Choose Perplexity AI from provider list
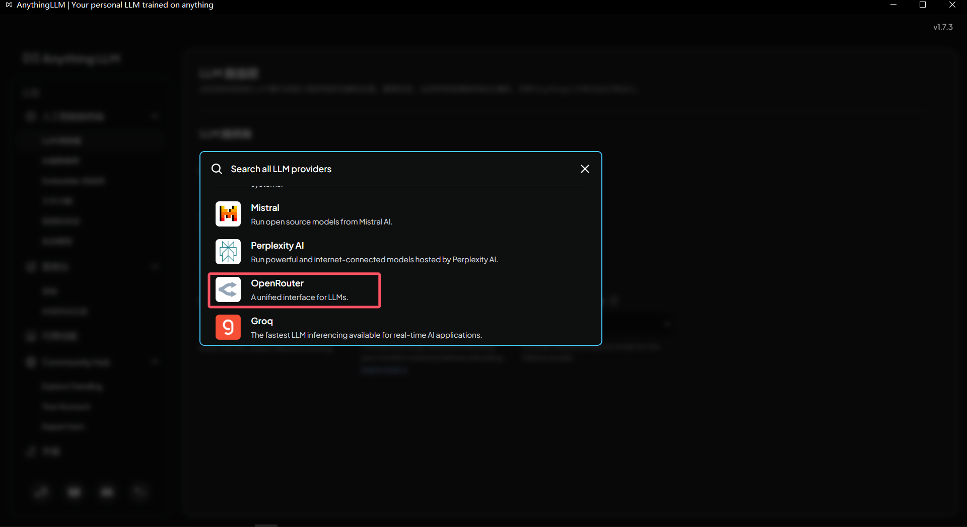 pos(277,246)
